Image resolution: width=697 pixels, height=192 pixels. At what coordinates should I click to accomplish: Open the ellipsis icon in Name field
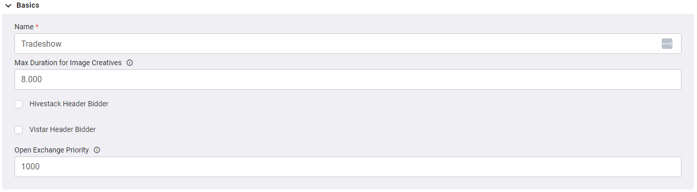coord(667,44)
